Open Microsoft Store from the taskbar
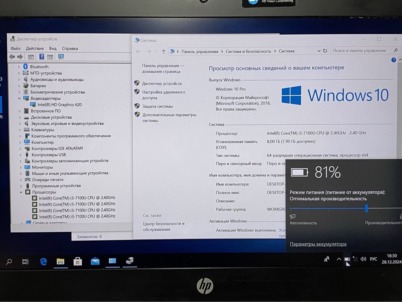Viewport: 402px width, 302px height. tap(78, 261)
